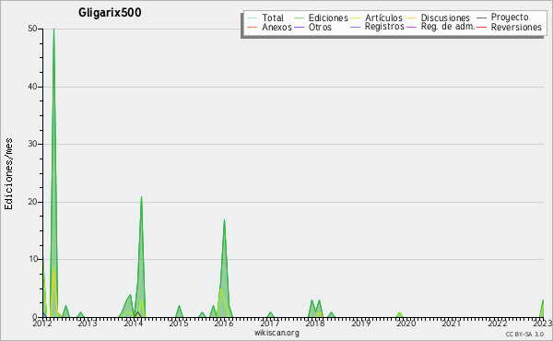Click the 2022 x-axis label
This screenshot has height=341, width=553.
tap(498, 323)
